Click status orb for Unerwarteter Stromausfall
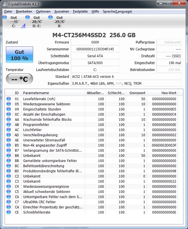This screenshot has height=229, width=188. point(9,140)
